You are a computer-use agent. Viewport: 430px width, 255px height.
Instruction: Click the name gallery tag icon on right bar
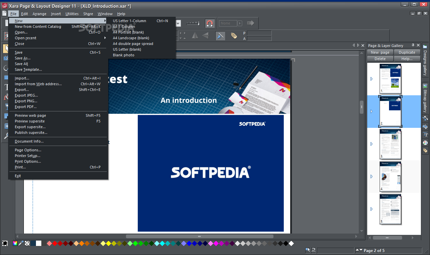coord(425,151)
